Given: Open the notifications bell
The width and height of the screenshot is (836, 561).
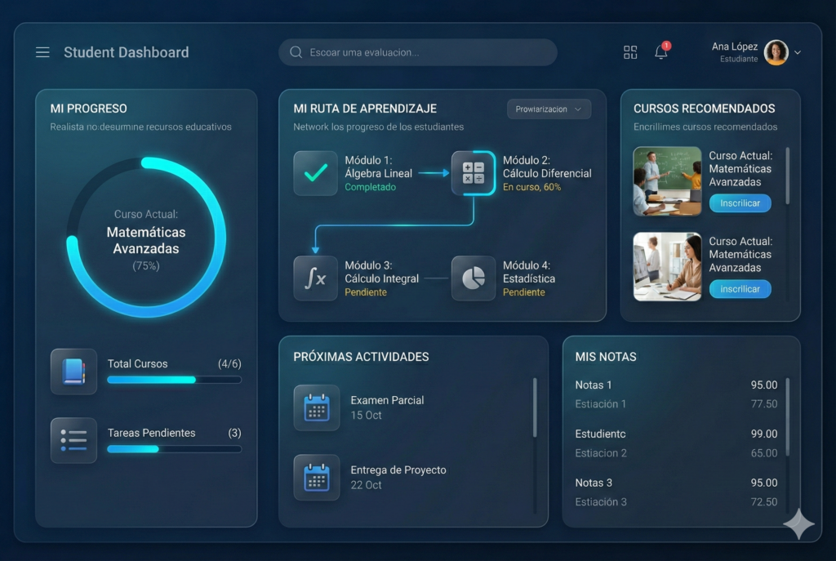Looking at the screenshot, I should point(661,52).
